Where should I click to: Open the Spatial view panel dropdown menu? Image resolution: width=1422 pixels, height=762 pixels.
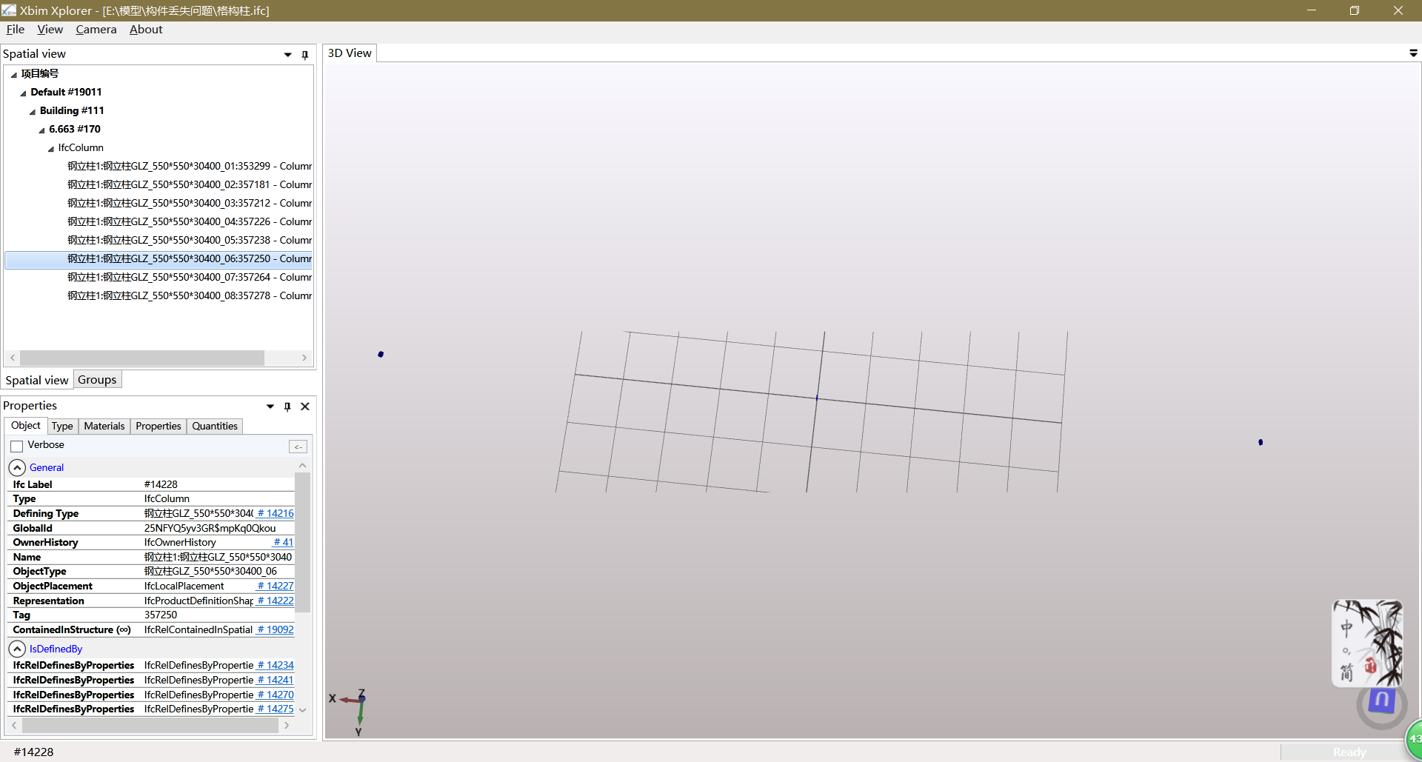(287, 54)
